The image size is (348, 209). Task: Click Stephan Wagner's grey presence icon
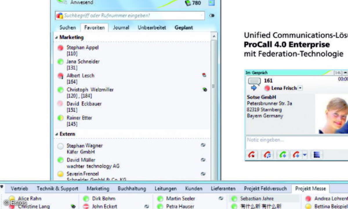(x=60, y=146)
